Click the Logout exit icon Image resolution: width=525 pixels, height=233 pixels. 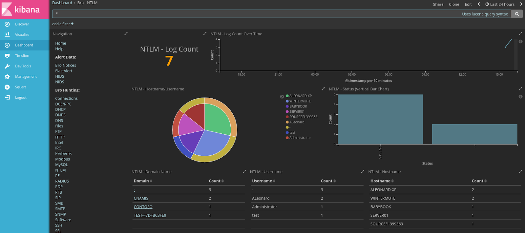[7, 97]
